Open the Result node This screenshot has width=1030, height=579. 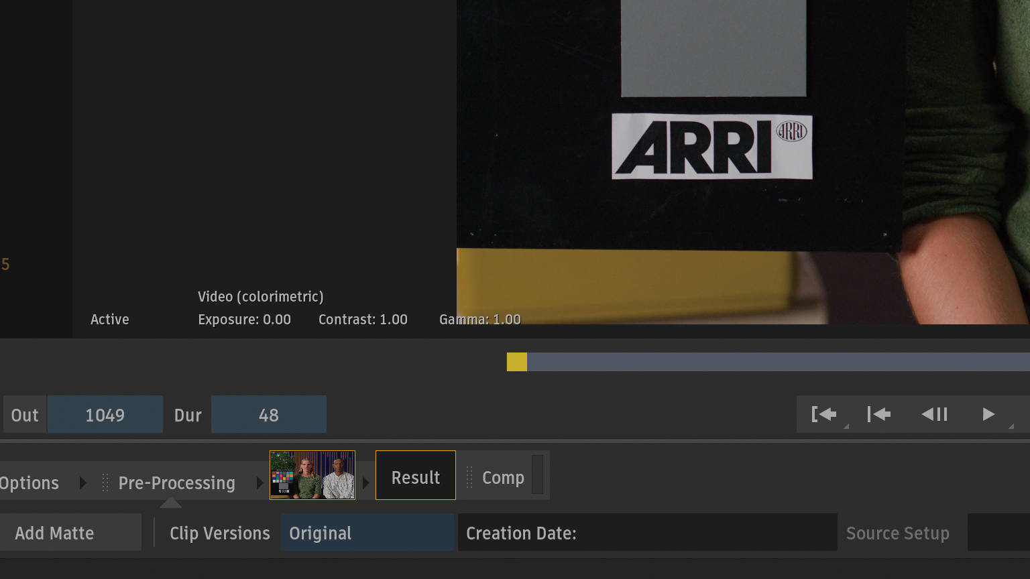416,475
